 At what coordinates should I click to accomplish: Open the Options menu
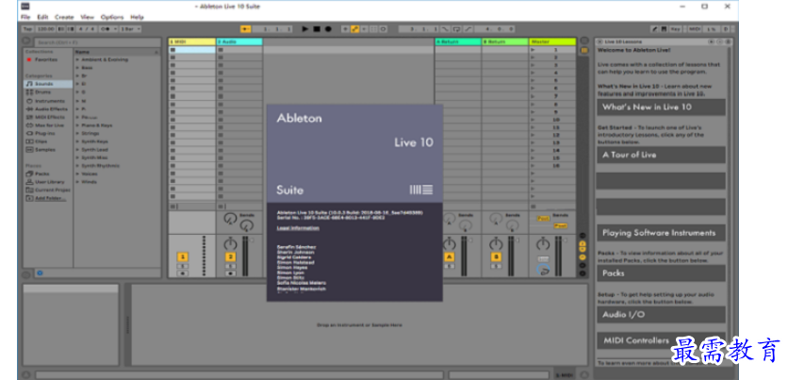click(x=112, y=17)
